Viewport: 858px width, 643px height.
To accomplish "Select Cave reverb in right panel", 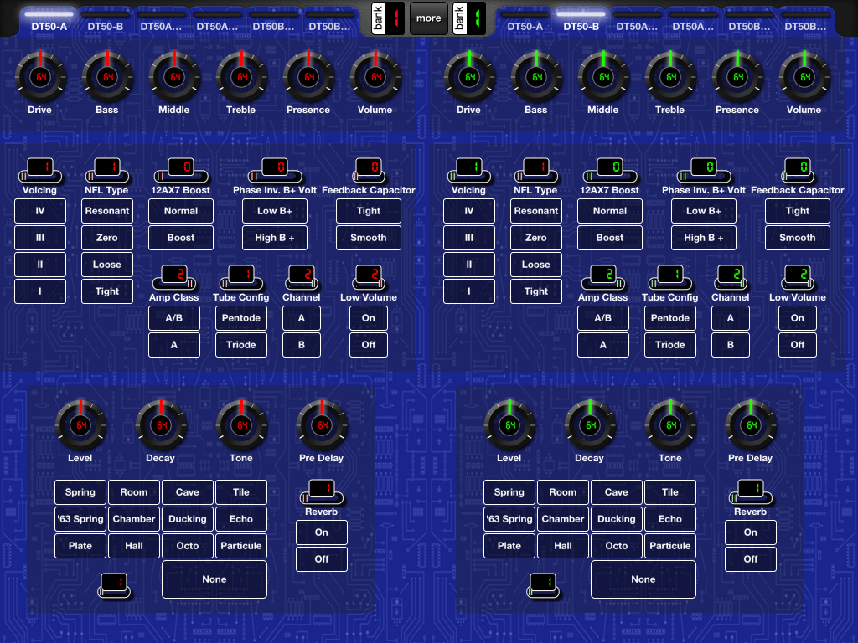I will 617,492.
